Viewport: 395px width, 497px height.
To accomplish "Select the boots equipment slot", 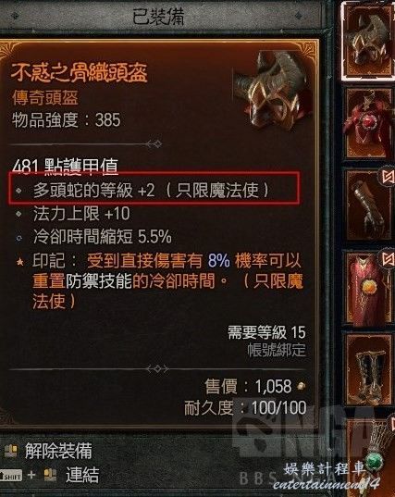I will point(369,369).
